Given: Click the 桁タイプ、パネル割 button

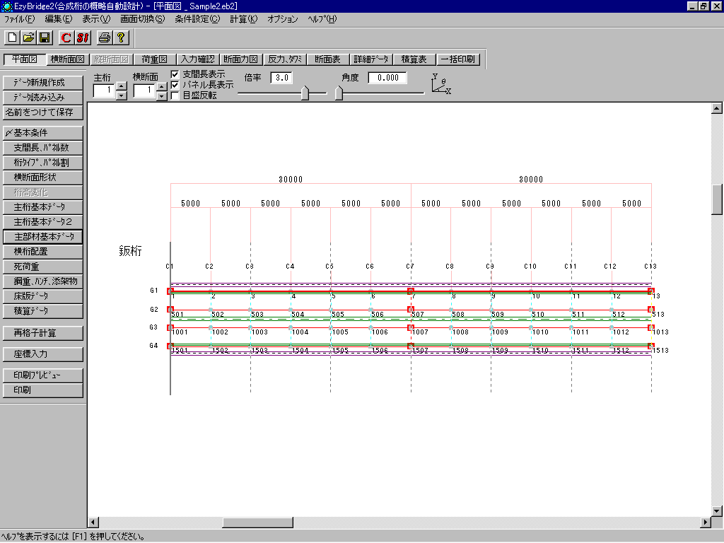Looking at the screenshot, I should pyautogui.click(x=43, y=163).
